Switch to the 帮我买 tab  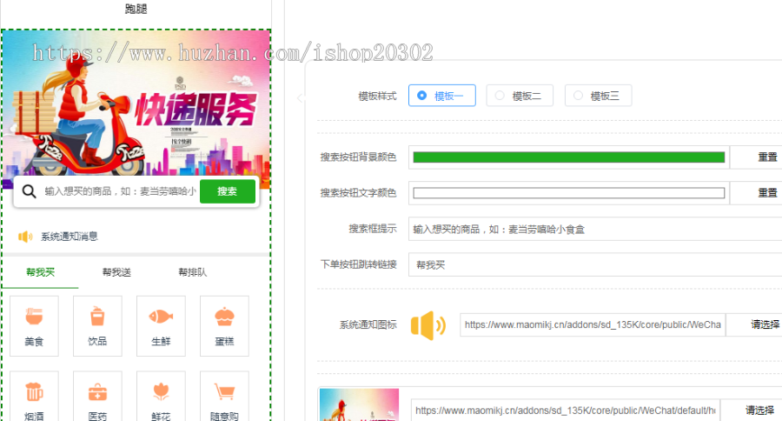40,272
